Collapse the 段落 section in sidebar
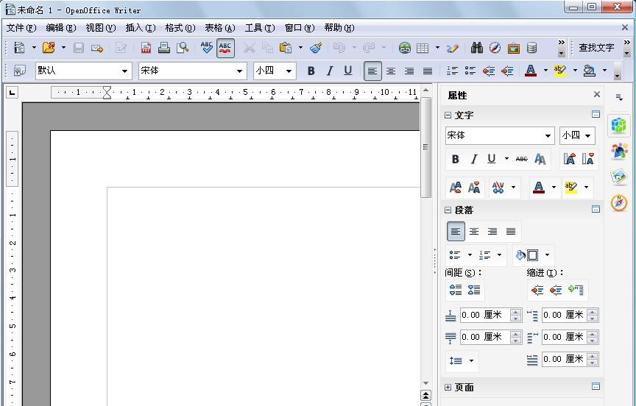 (x=448, y=210)
